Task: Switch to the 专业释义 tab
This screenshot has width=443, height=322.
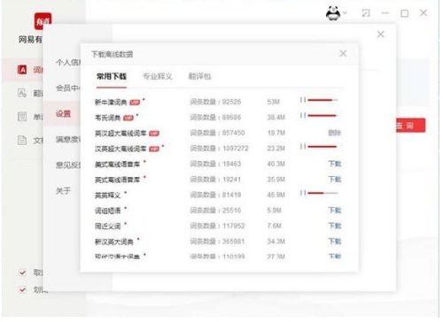Action: click(157, 76)
